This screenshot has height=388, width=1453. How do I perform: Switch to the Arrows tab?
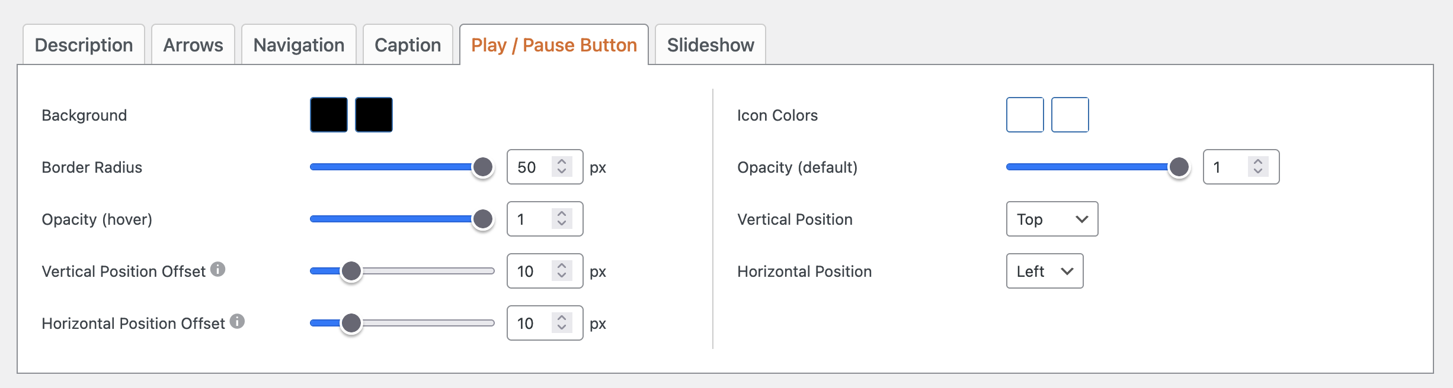tap(193, 45)
